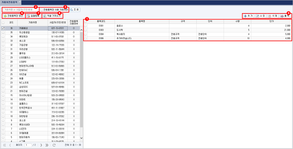Viewport: 293px width, 149px height.
Task: Click customer list scrollbar up arrow
Action: (x=81, y=30)
